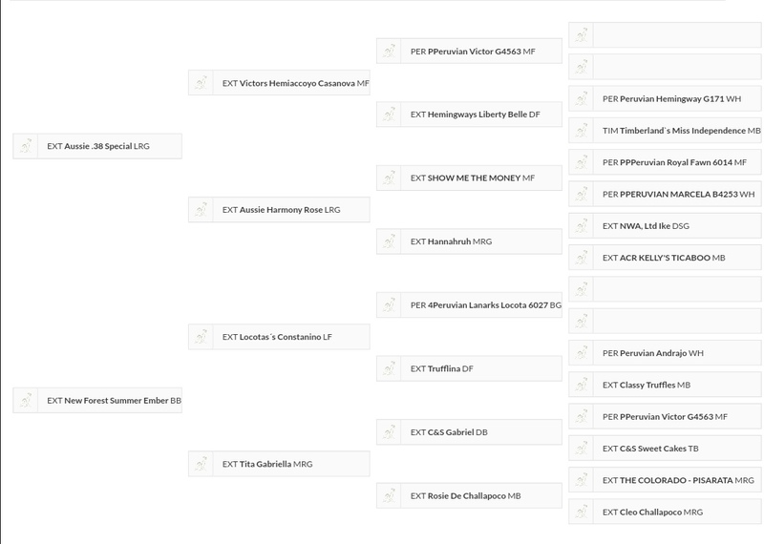
Task: Open ACR KELLY'S TICABOO ancestor
Action: tap(665, 258)
